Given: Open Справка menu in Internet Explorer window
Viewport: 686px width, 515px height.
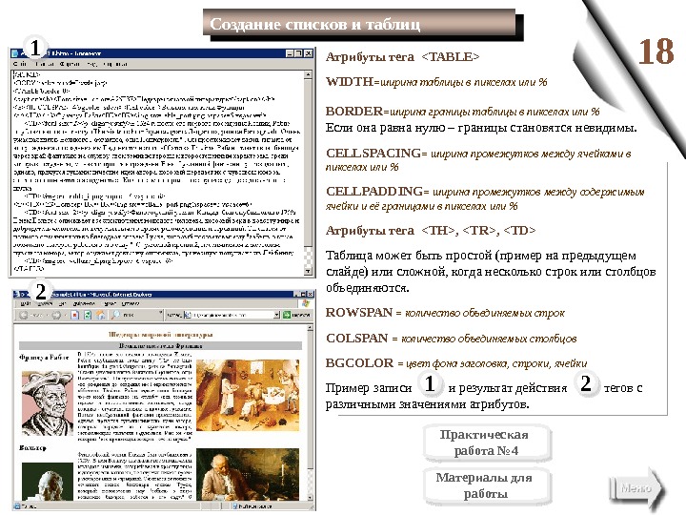Looking at the screenshot, I should point(130,303).
